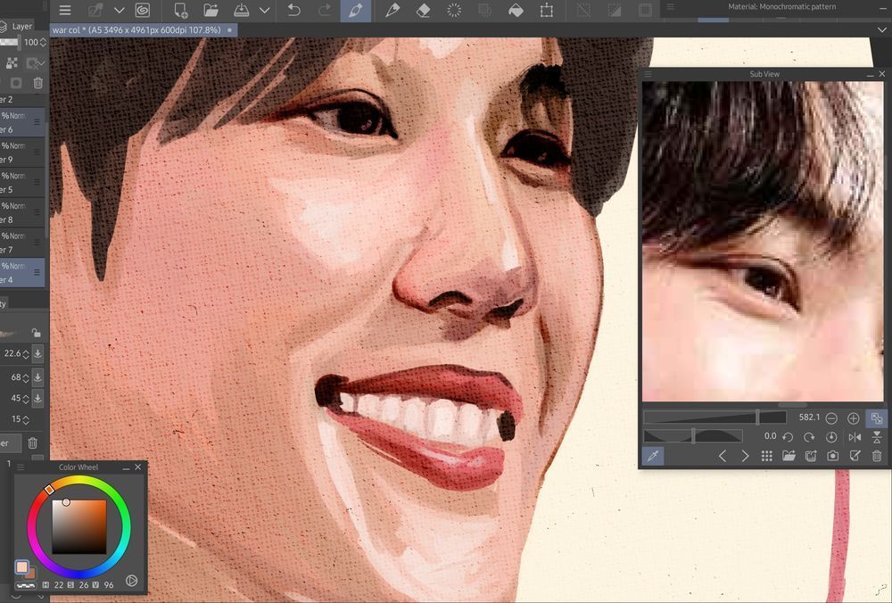Flip the Sub View image horizontally
Screen dimensions: 892x603
click(x=854, y=436)
